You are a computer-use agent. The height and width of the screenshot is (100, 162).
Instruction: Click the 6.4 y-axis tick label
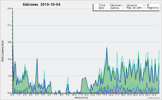(9, 8)
